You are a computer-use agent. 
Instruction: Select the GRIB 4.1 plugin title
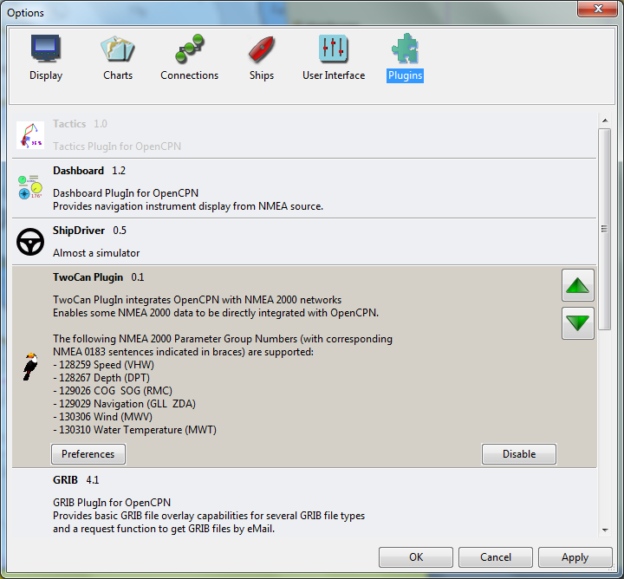(x=76, y=480)
